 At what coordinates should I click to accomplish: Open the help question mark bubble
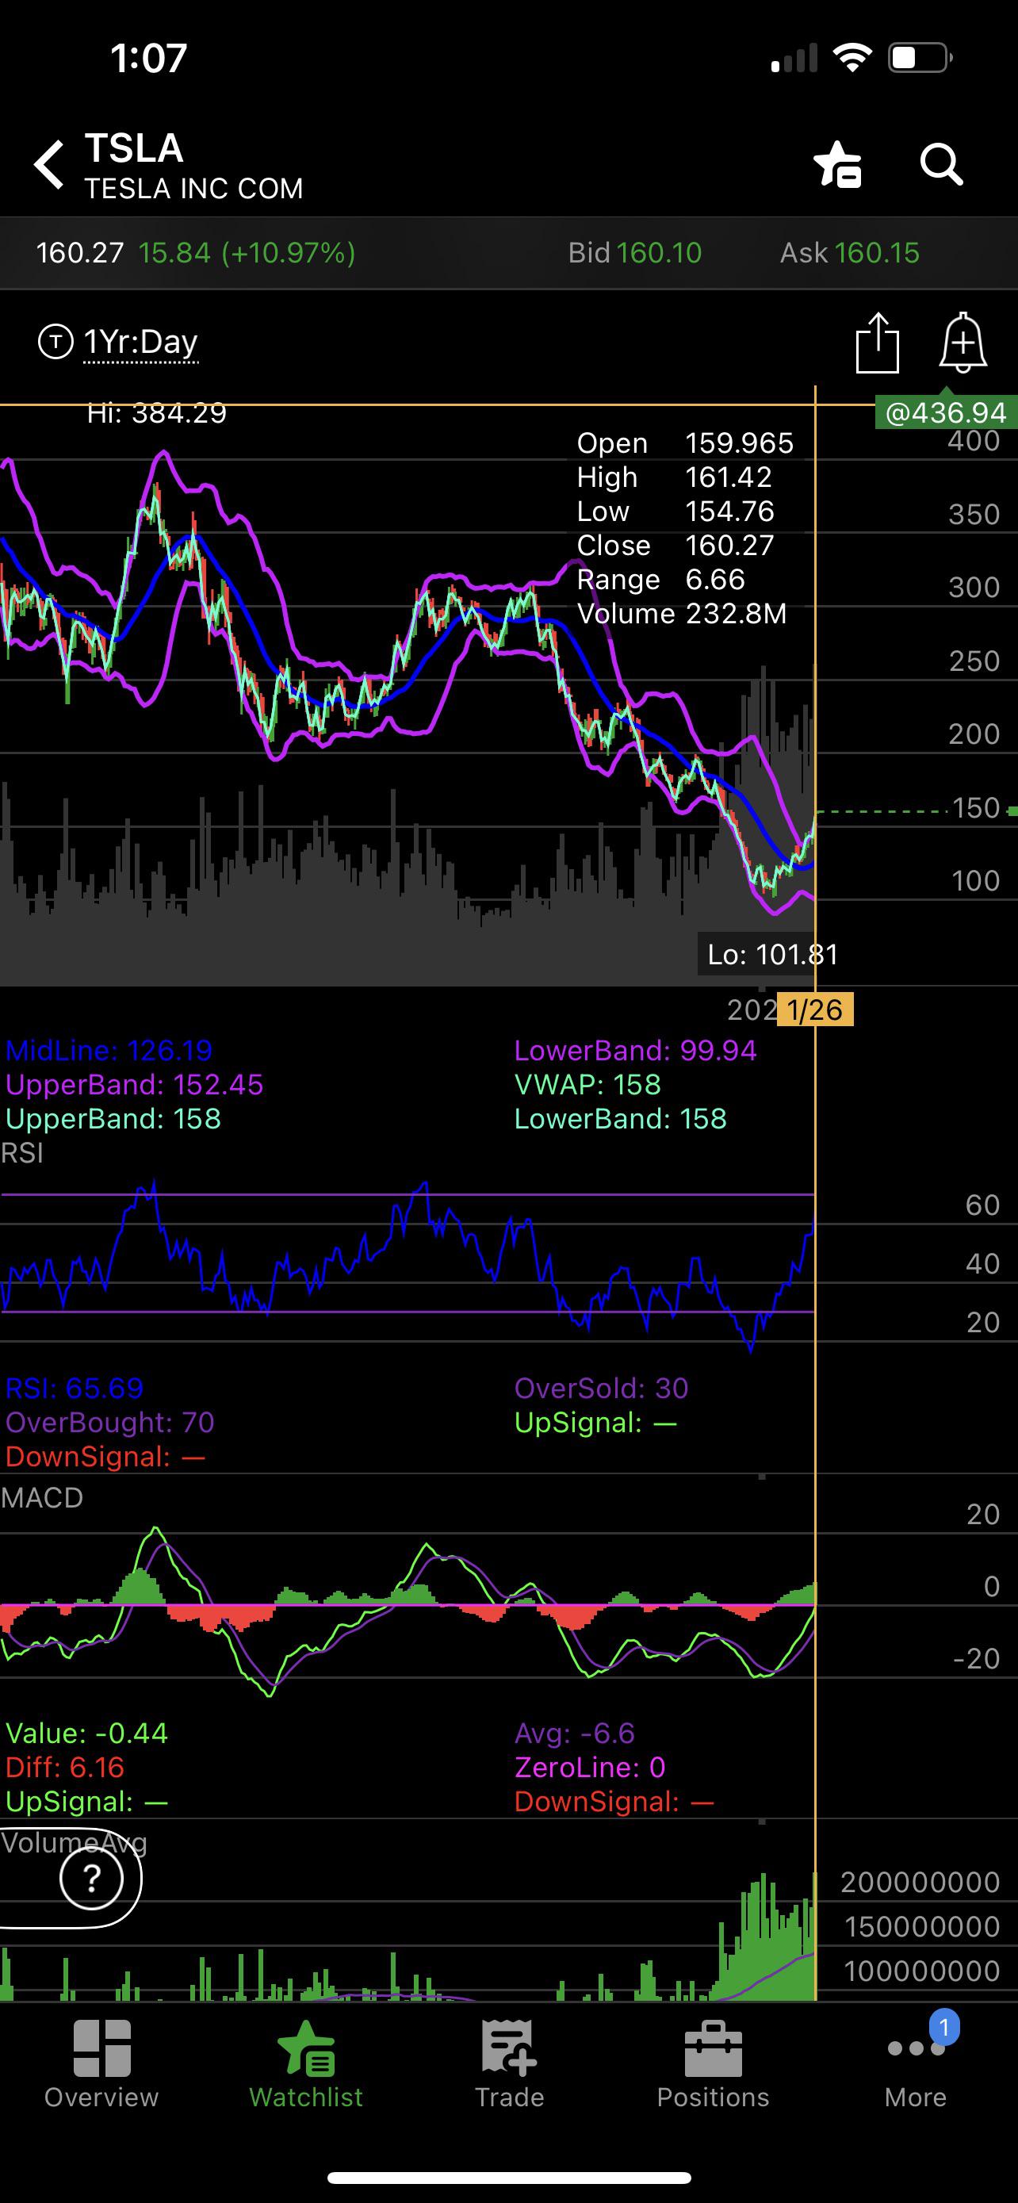pyautogui.click(x=90, y=1879)
